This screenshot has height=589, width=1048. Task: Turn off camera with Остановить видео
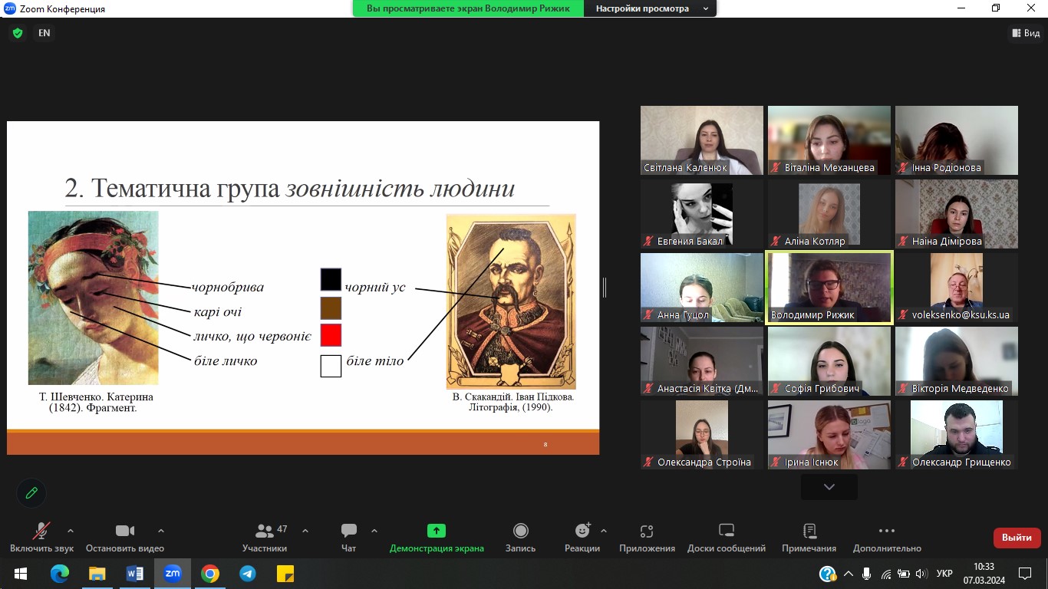click(x=125, y=538)
